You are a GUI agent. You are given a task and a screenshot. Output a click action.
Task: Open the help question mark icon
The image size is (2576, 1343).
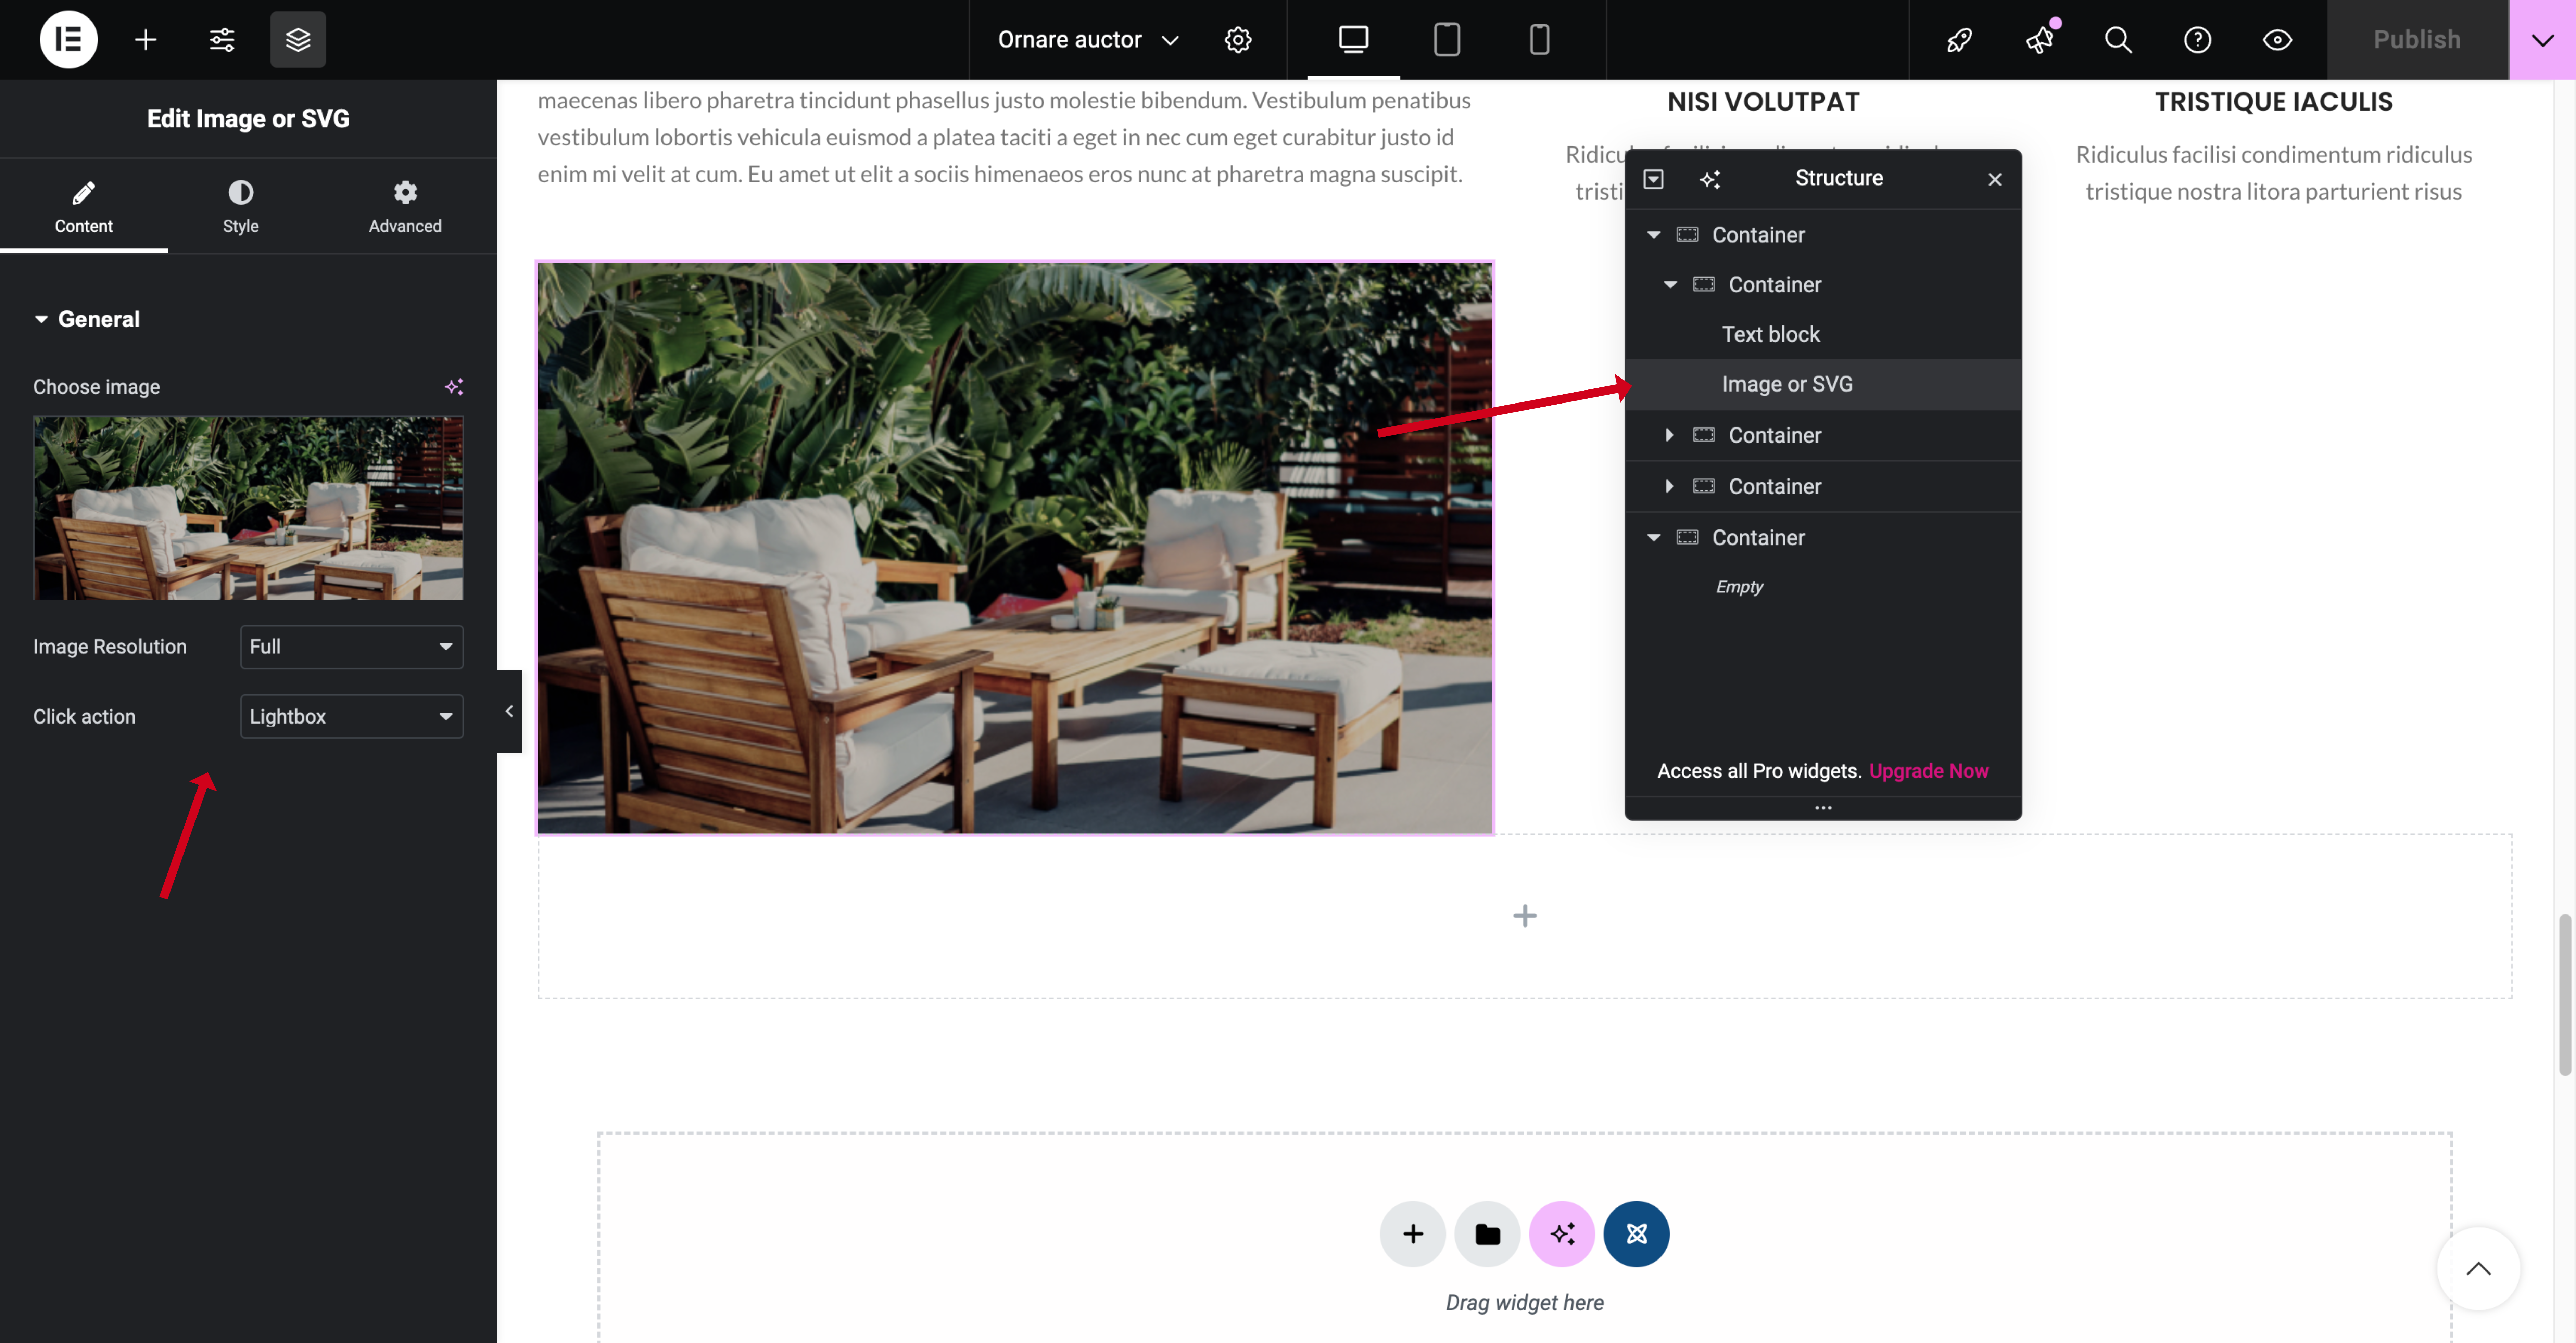point(2197,40)
